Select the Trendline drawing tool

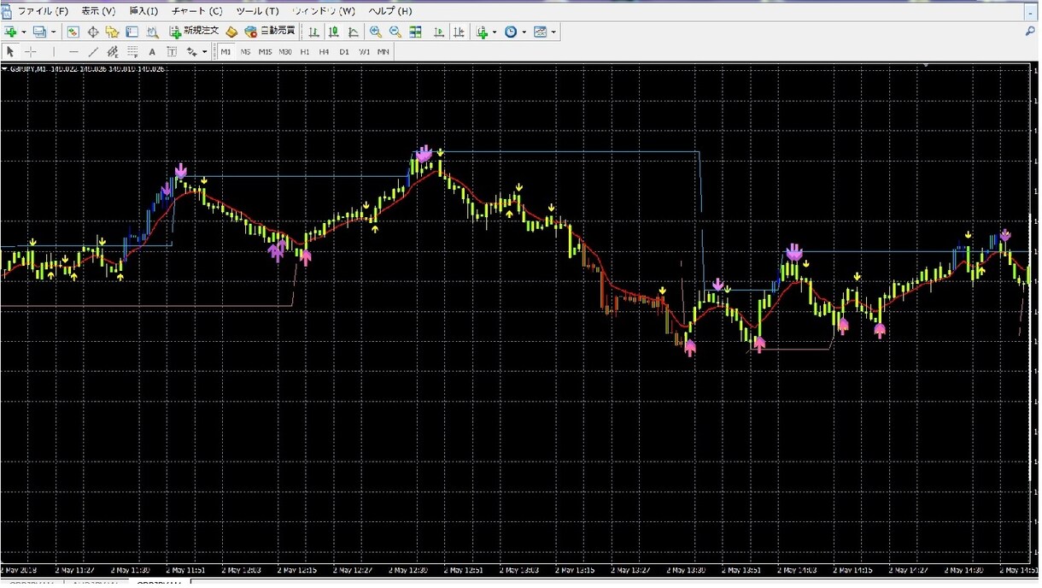[x=93, y=51]
